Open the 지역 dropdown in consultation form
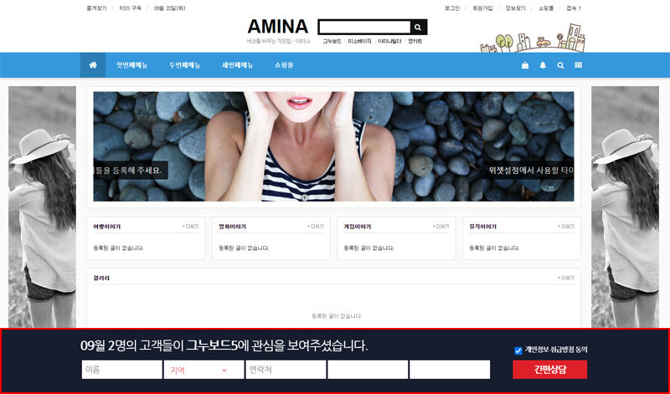 pos(203,370)
